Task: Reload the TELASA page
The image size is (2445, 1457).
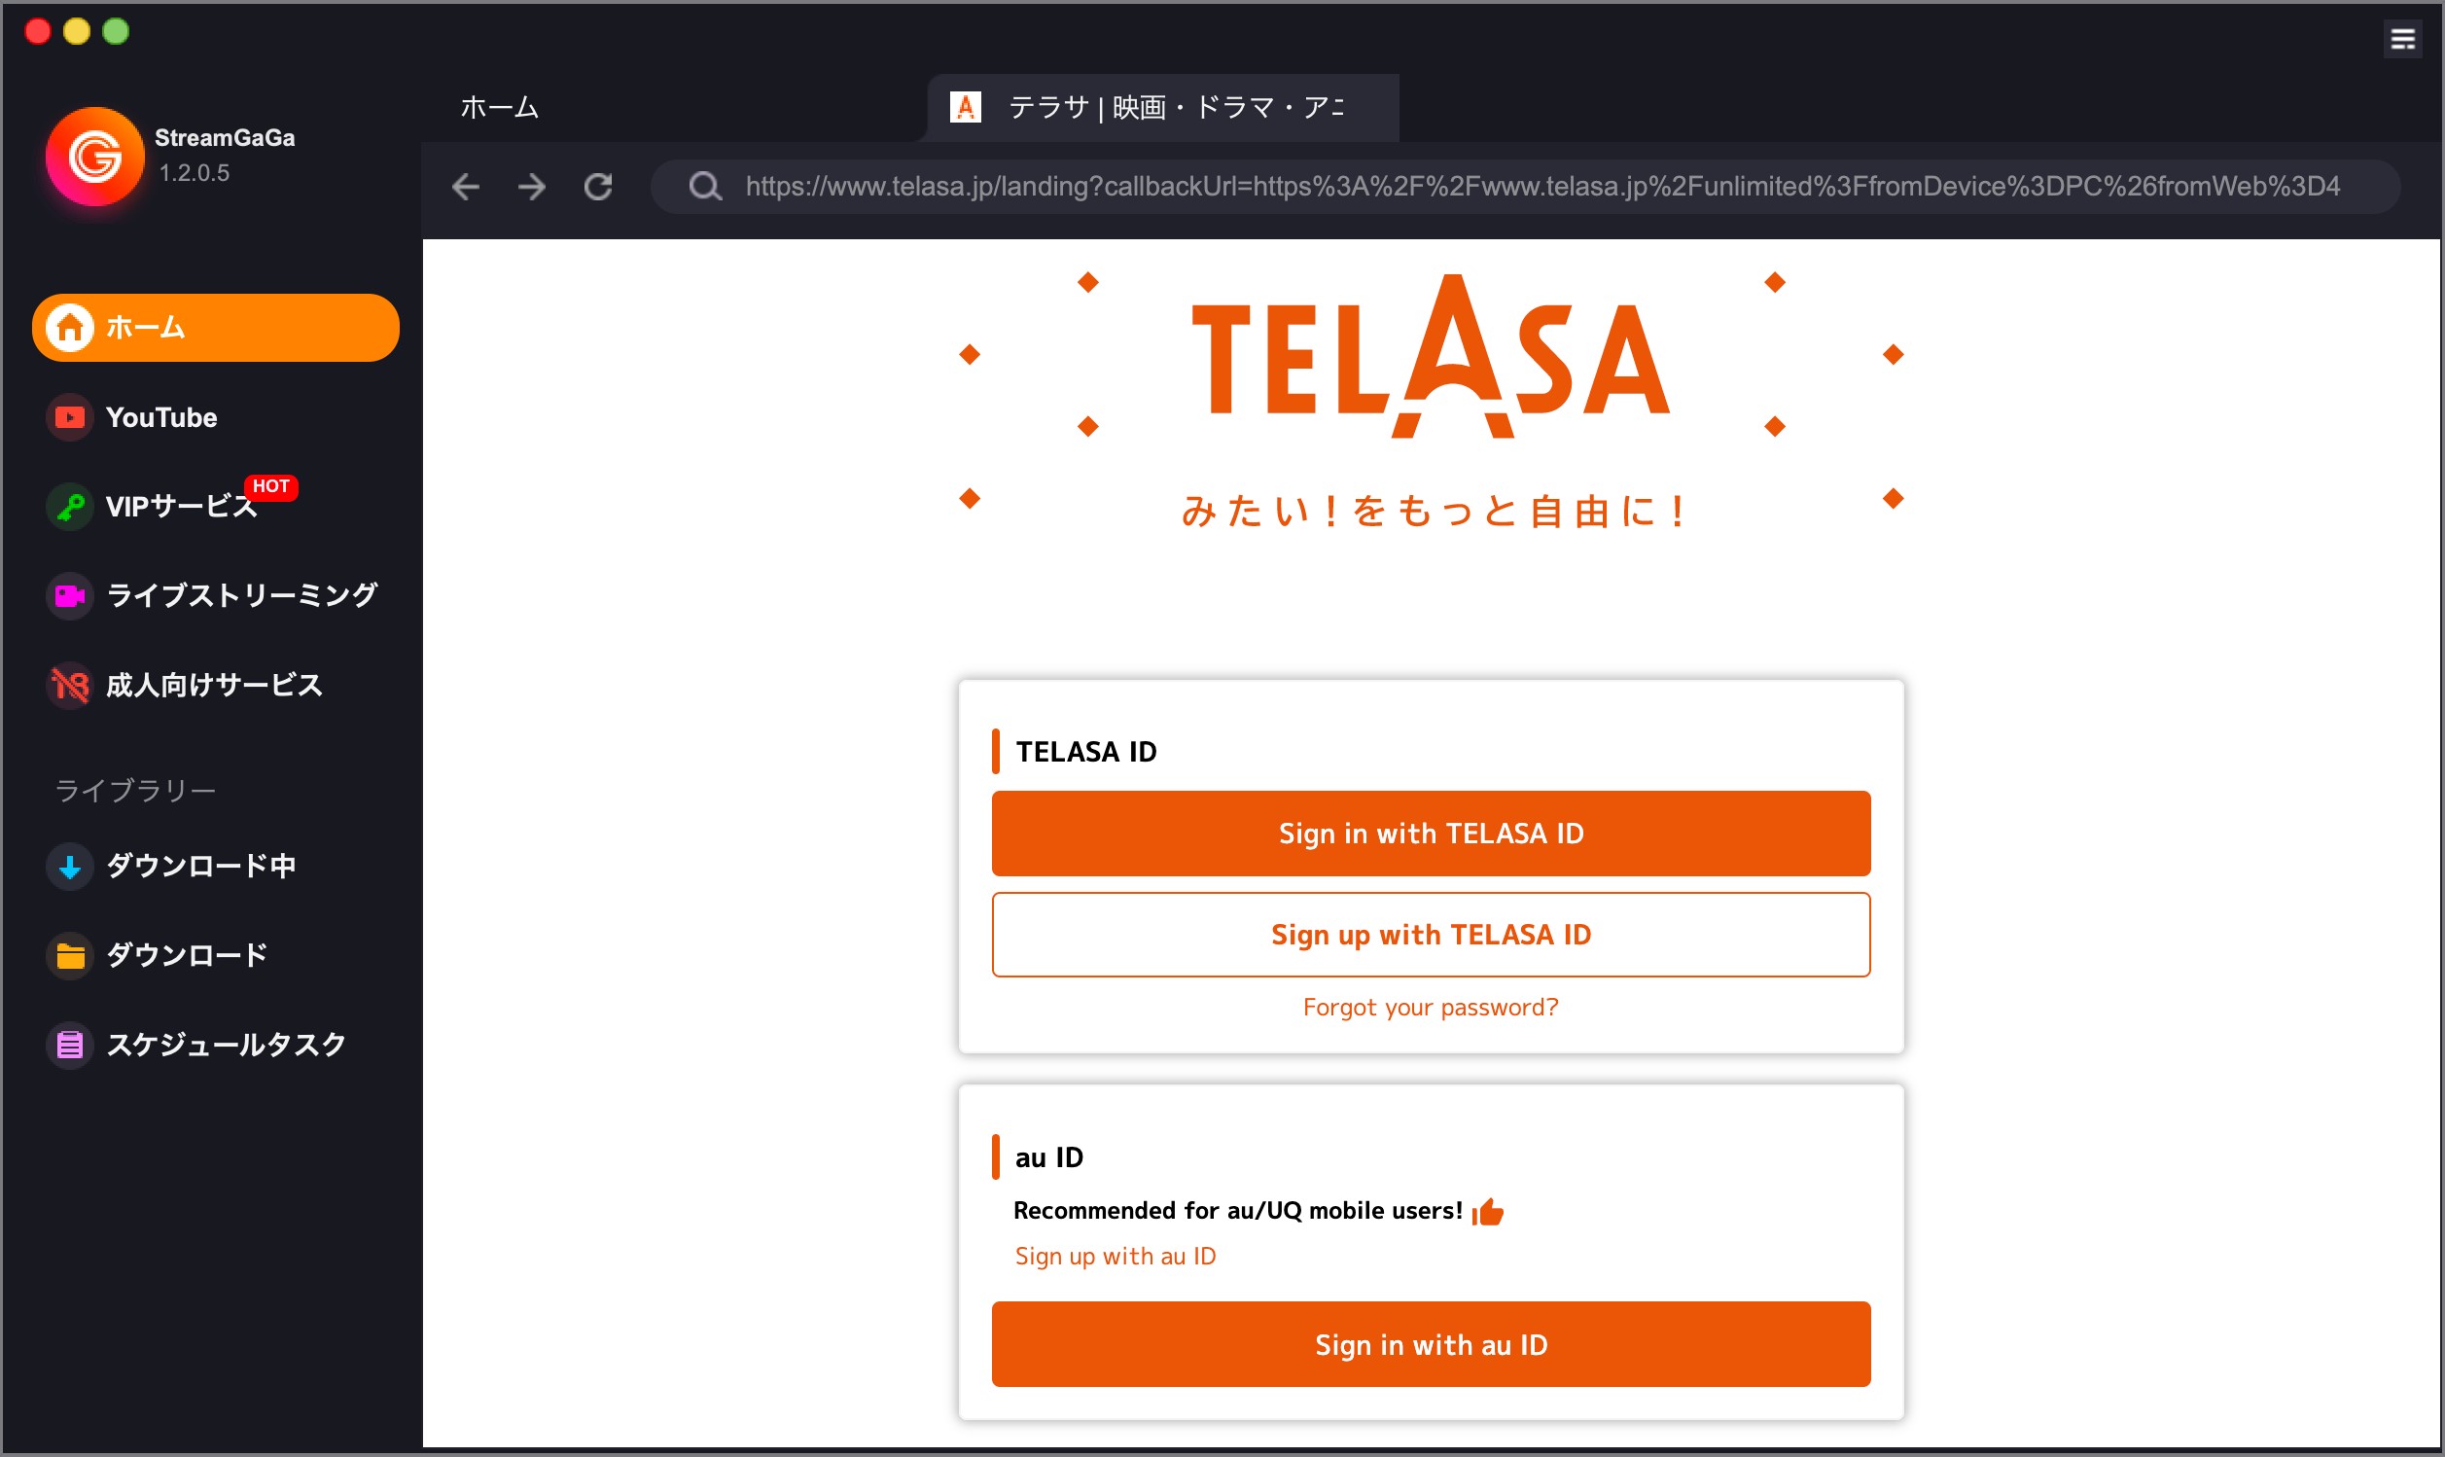Action: [x=598, y=187]
